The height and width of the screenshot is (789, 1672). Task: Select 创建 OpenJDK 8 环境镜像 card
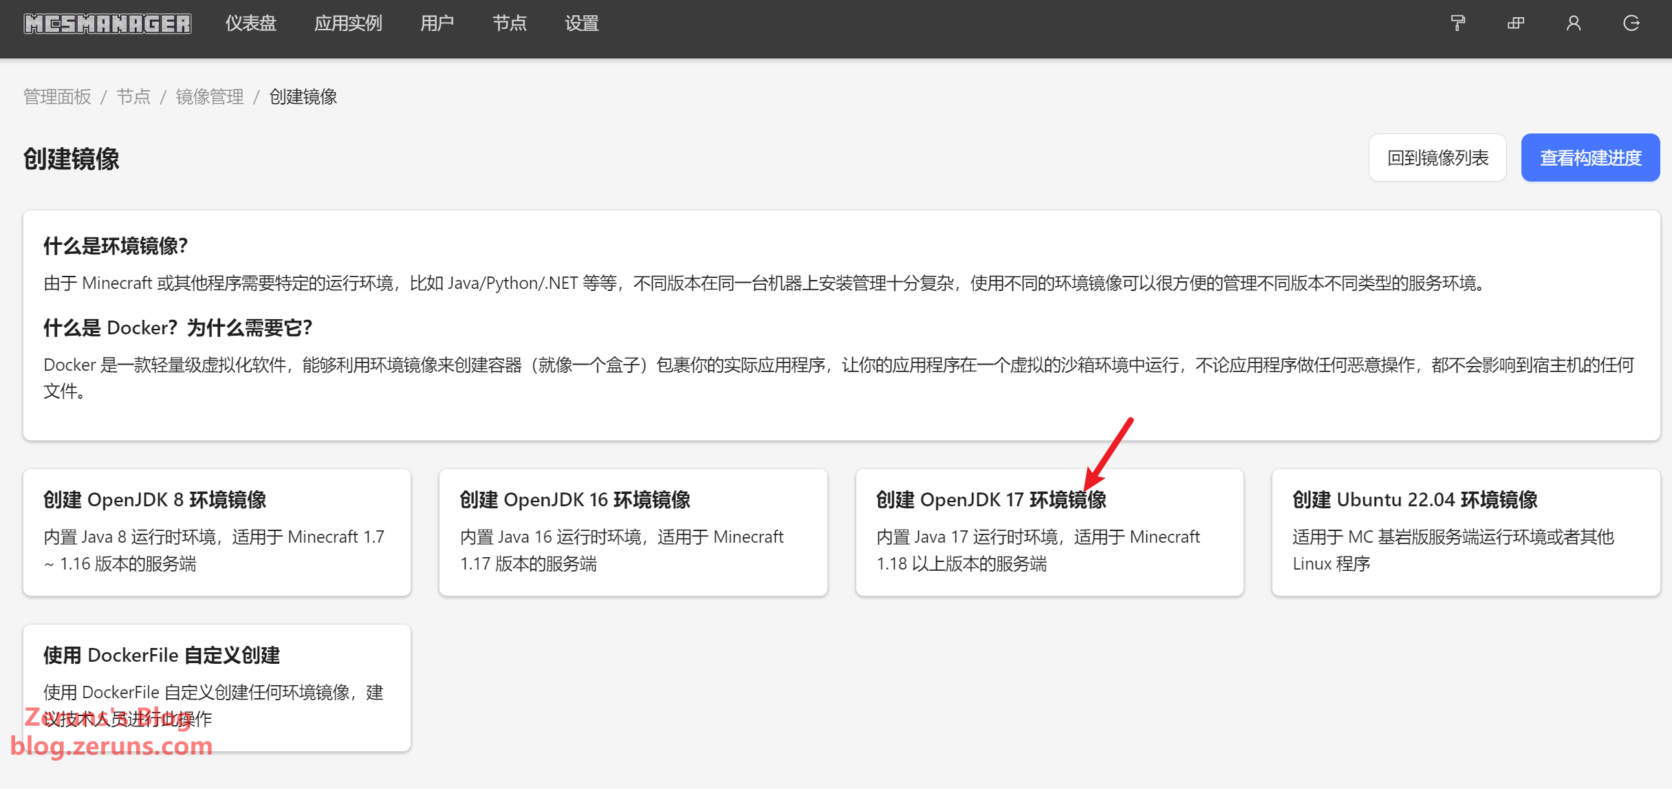pos(217,532)
